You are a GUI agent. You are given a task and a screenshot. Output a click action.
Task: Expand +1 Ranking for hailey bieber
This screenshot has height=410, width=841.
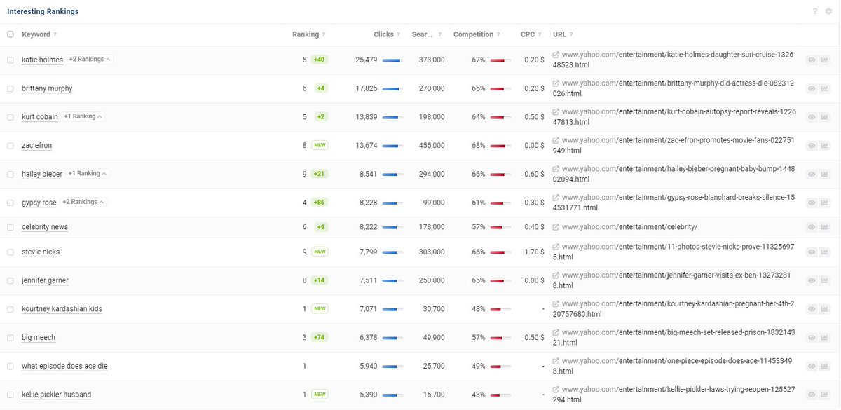tap(88, 173)
